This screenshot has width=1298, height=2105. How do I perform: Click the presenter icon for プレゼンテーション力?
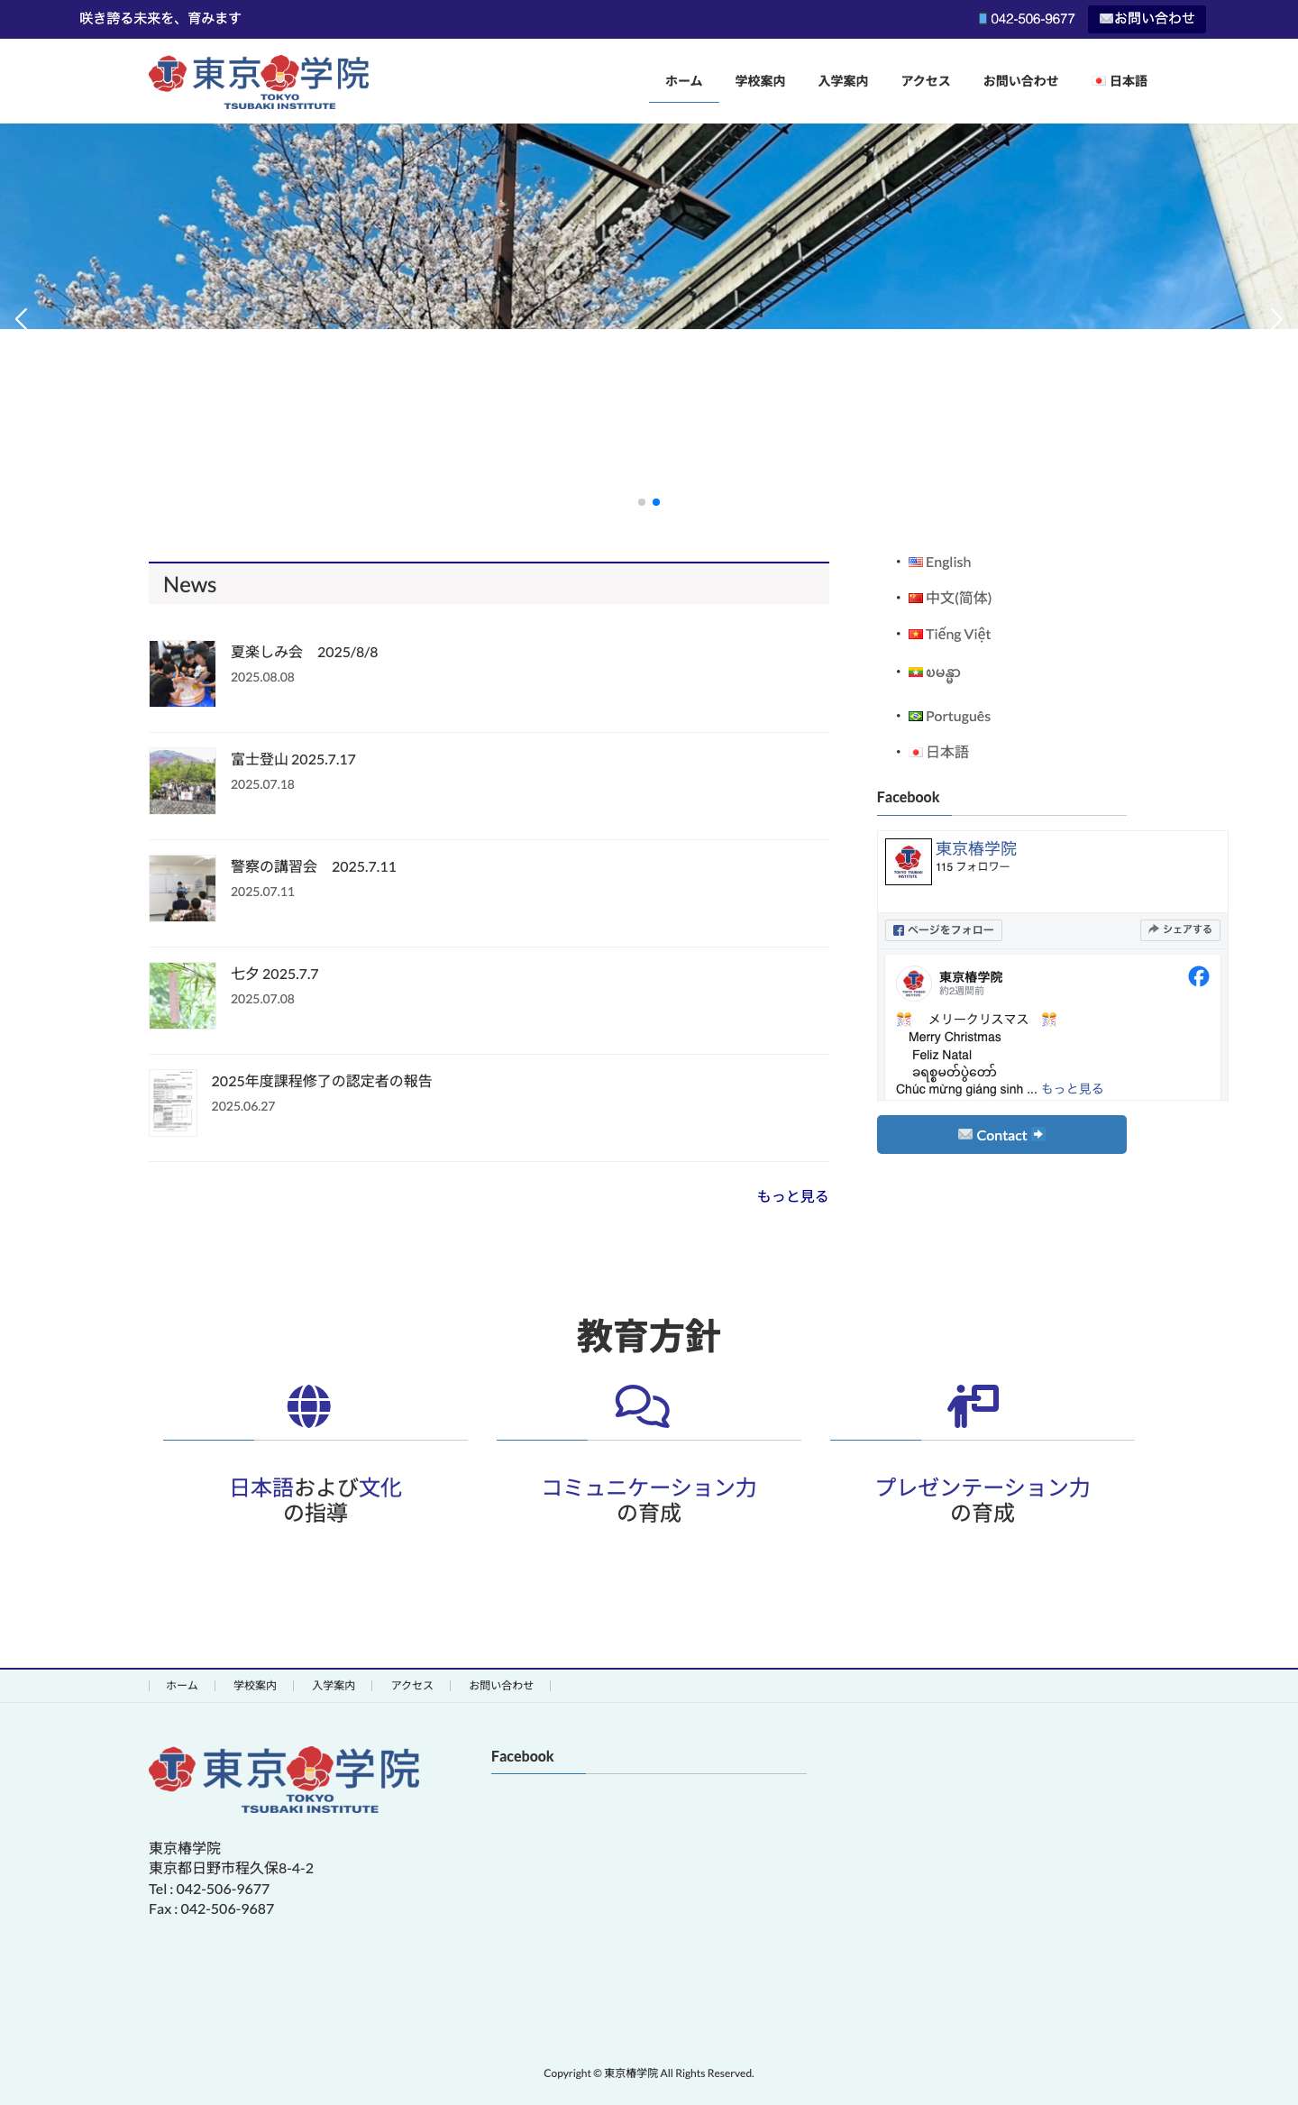pyautogui.click(x=973, y=1406)
